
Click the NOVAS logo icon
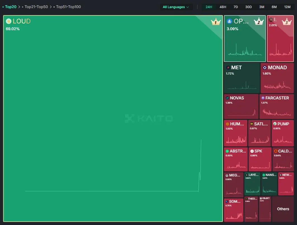(x=227, y=98)
